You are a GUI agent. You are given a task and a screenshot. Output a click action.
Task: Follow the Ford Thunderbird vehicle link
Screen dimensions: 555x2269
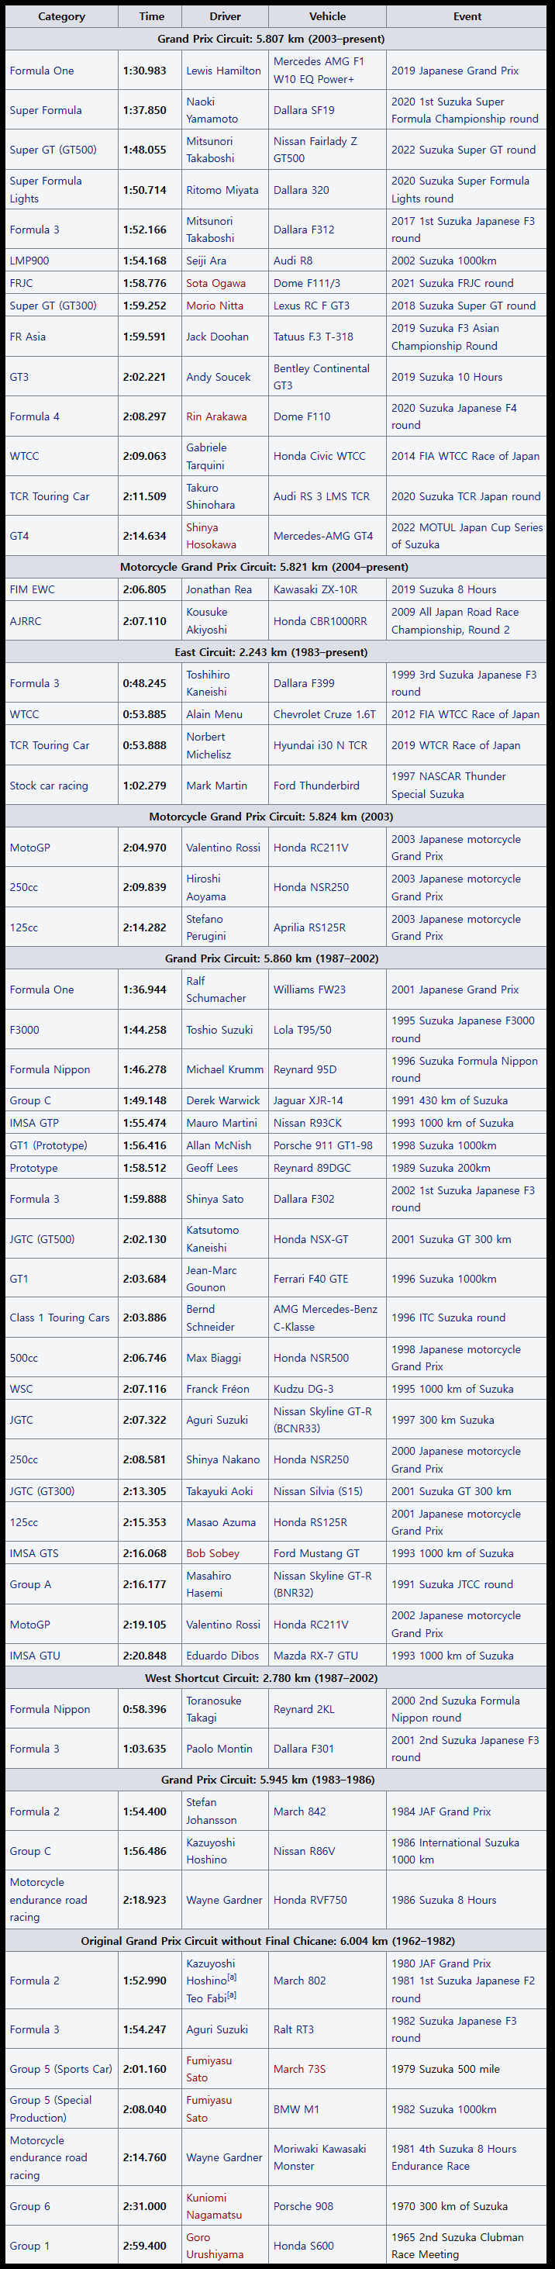pyautogui.click(x=316, y=786)
